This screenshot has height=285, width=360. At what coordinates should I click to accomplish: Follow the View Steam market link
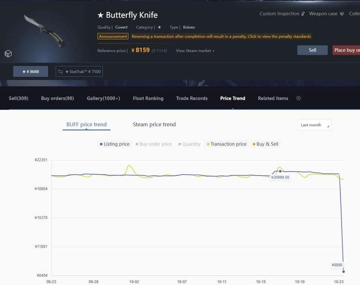[195, 51]
